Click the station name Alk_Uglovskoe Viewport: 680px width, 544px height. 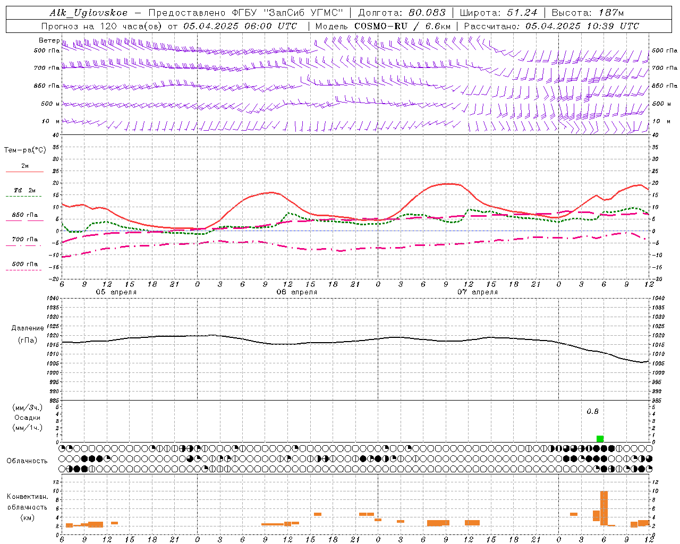coord(89,13)
